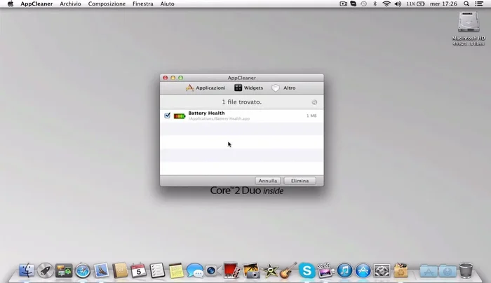Open yellow Notes icon in Dock
Viewport: 491px width, 283px height.
pyautogui.click(x=176, y=270)
